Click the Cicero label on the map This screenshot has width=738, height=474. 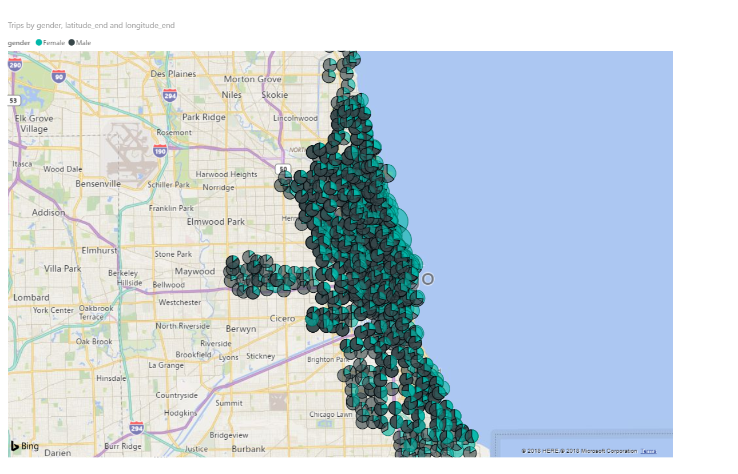(x=283, y=318)
